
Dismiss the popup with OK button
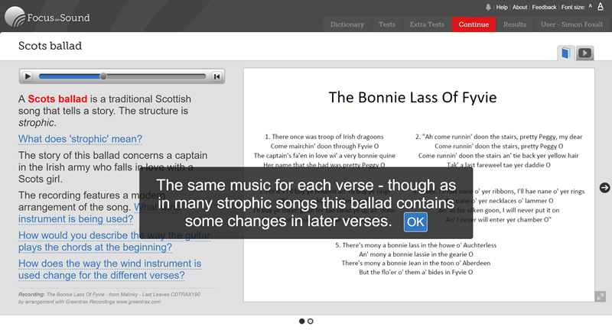415,222
